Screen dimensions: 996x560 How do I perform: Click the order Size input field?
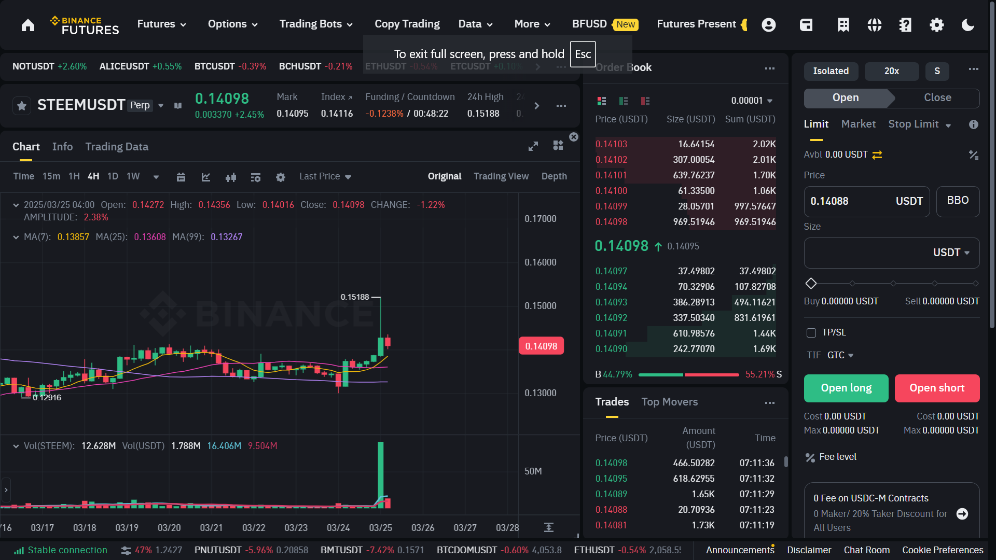pyautogui.click(x=891, y=253)
